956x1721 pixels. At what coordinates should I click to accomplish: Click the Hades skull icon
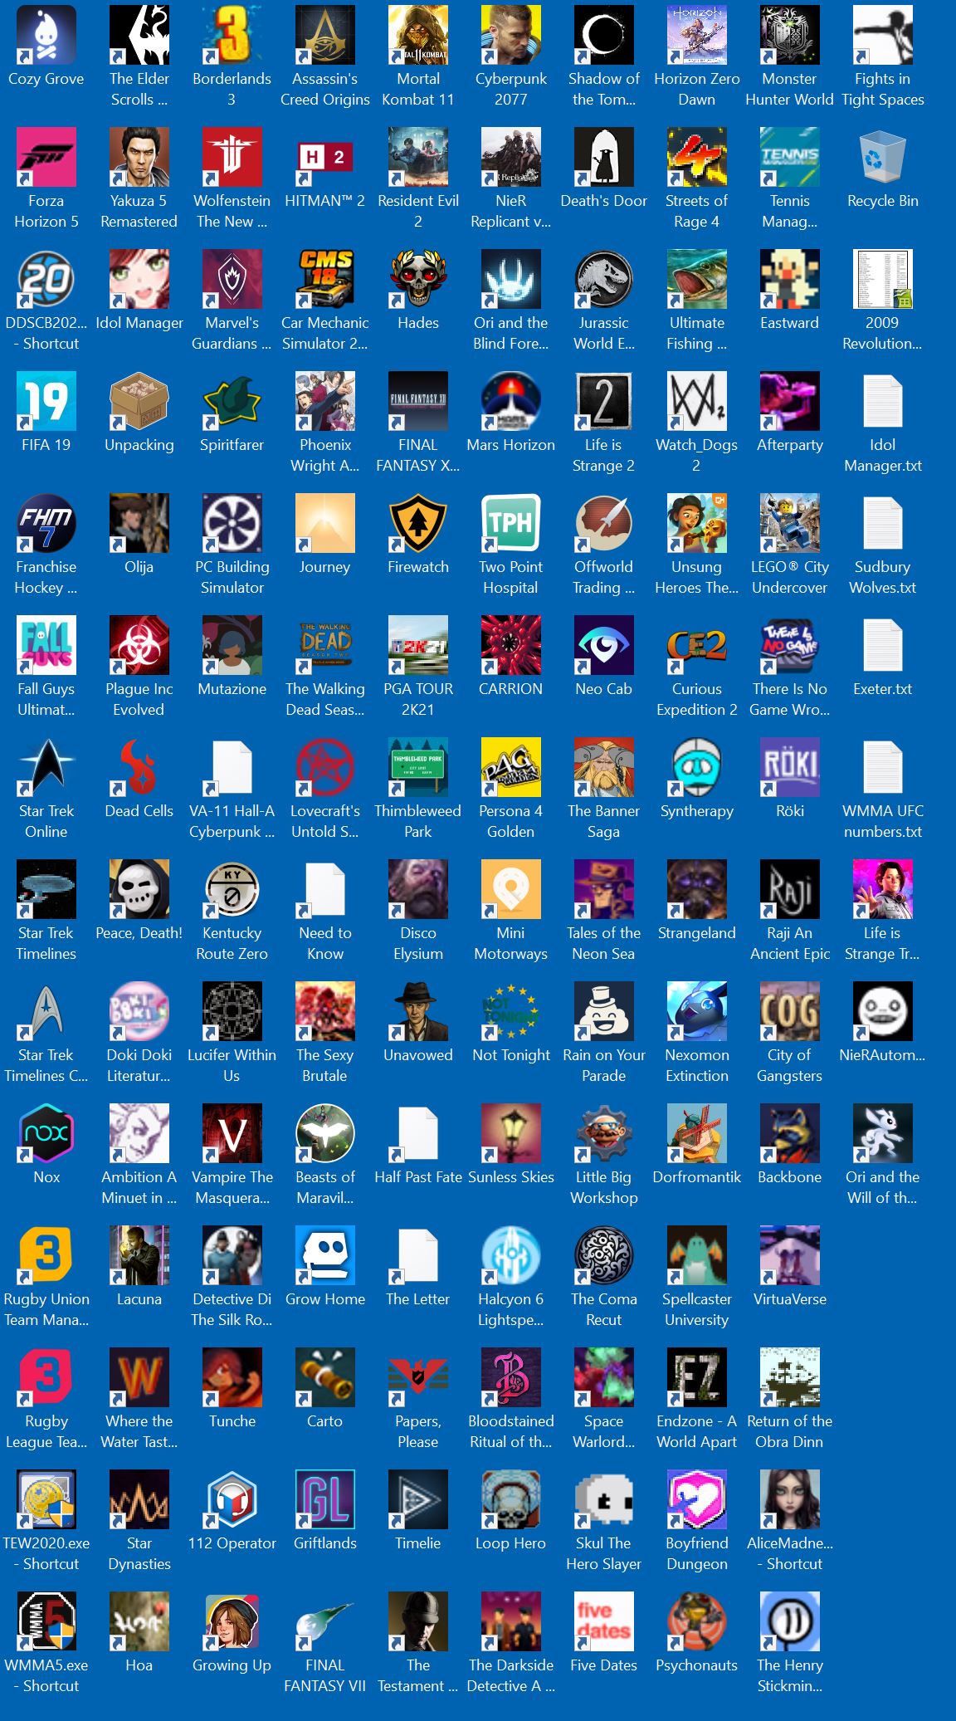[x=418, y=279]
